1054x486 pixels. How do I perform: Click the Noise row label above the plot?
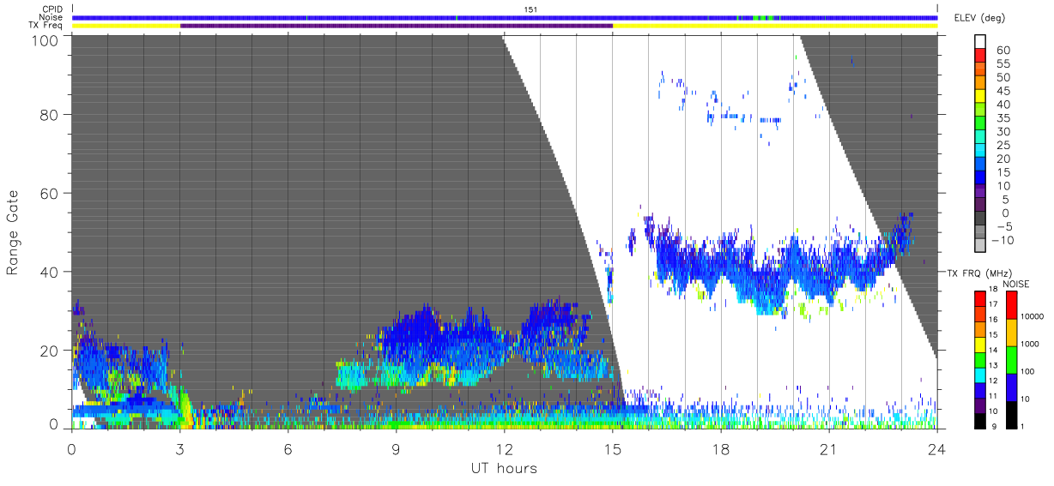click(51, 17)
